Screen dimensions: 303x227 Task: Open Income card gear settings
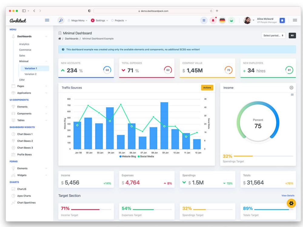291,88
